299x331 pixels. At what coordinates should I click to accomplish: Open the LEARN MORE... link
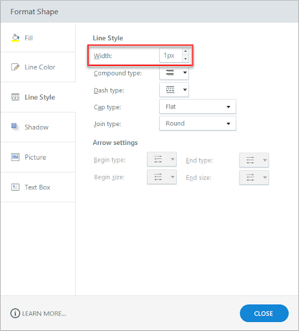point(44,314)
